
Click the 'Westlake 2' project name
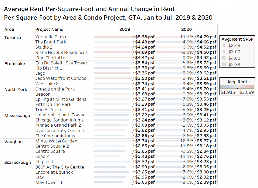click(47, 84)
